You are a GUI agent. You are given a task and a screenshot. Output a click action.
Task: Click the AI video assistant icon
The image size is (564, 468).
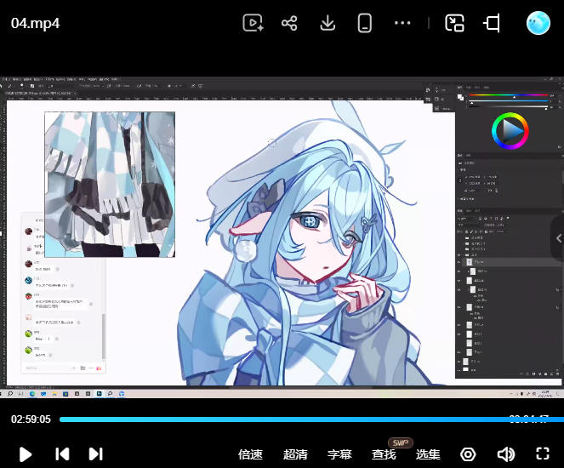tap(253, 23)
